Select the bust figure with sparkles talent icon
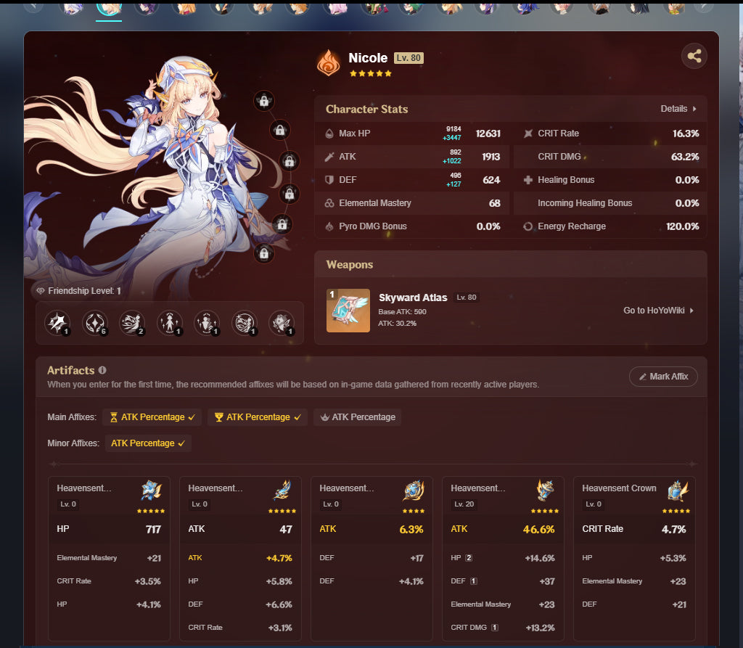Image resolution: width=743 pixels, height=648 pixels. pyautogui.click(x=207, y=324)
